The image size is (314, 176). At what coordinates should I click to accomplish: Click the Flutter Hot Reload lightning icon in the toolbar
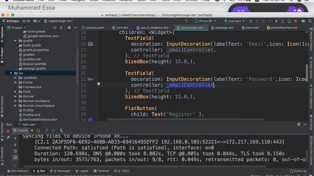click(276, 21)
